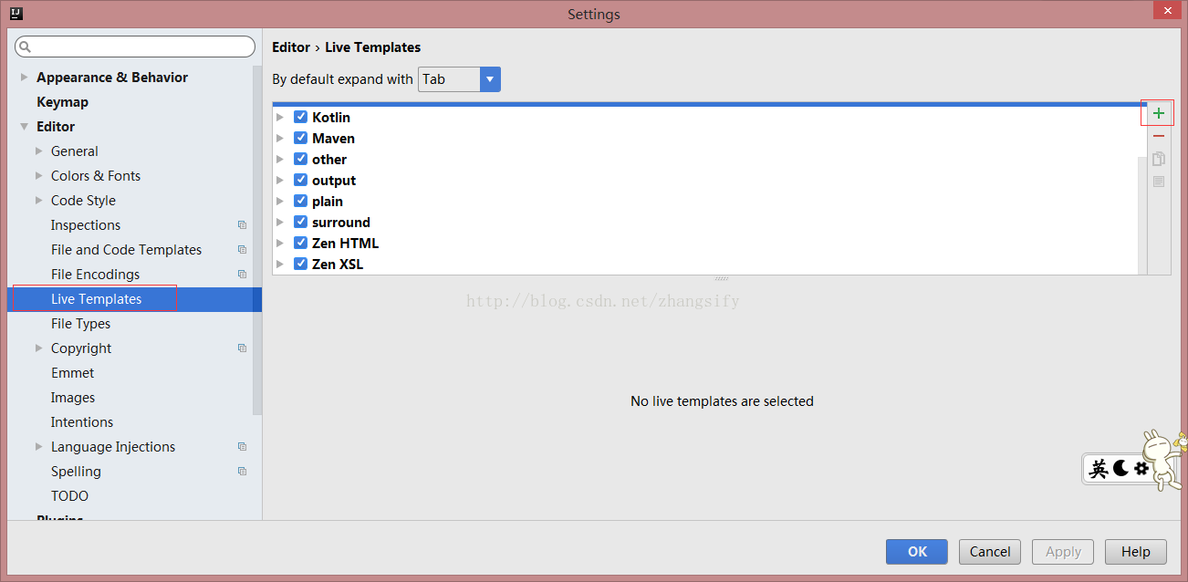1188x582 pixels.
Task: Expand the Copyright node arrow
Action: coord(39,348)
